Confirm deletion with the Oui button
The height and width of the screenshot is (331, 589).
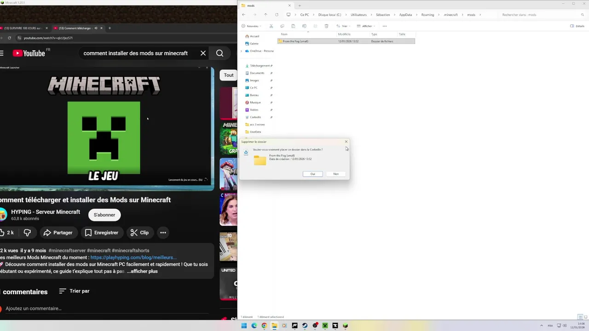pos(312,174)
